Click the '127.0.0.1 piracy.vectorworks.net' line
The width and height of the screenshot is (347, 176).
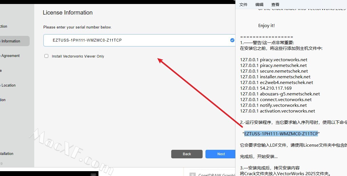tap(274, 60)
